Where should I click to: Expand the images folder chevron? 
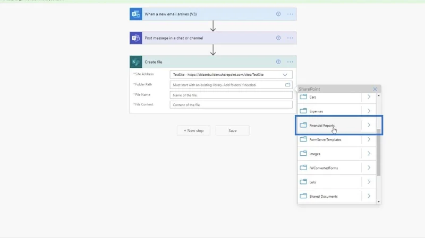pos(369,153)
